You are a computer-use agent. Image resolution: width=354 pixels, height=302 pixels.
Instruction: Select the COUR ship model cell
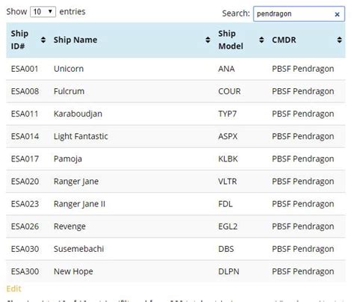click(x=229, y=91)
